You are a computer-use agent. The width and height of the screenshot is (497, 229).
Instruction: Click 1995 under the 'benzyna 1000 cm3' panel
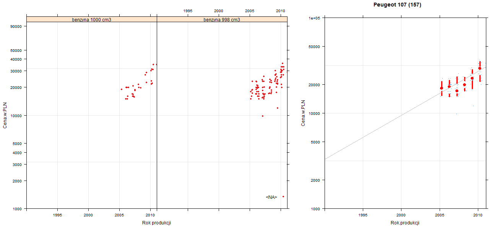coord(57,215)
